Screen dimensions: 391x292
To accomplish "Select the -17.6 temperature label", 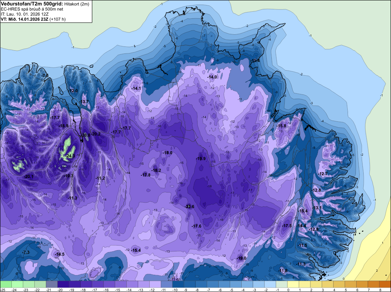I will coord(197,226).
